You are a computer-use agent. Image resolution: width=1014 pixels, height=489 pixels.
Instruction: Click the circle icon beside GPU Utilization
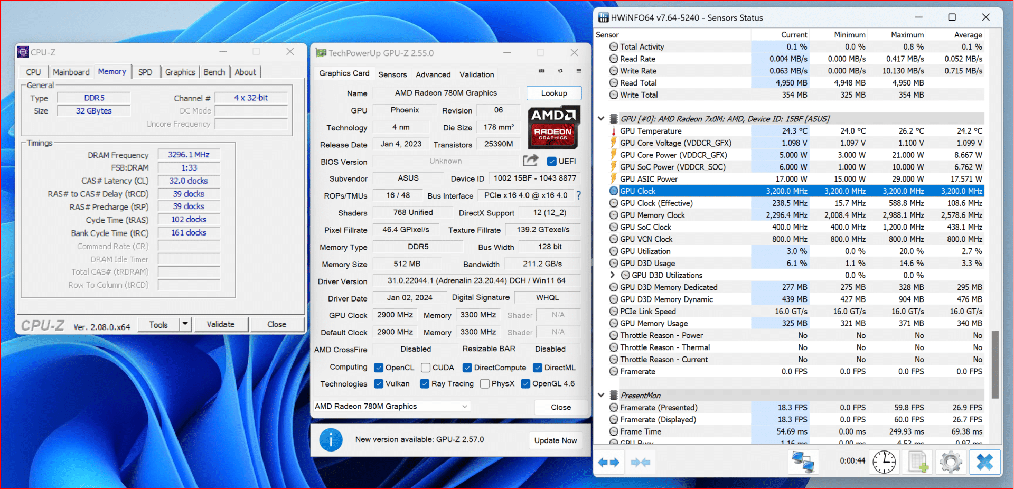pyautogui.click(x=614, y=251)
